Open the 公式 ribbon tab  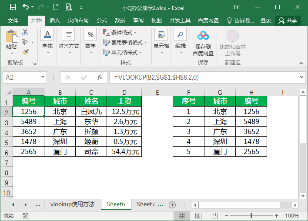coord(102,20)
